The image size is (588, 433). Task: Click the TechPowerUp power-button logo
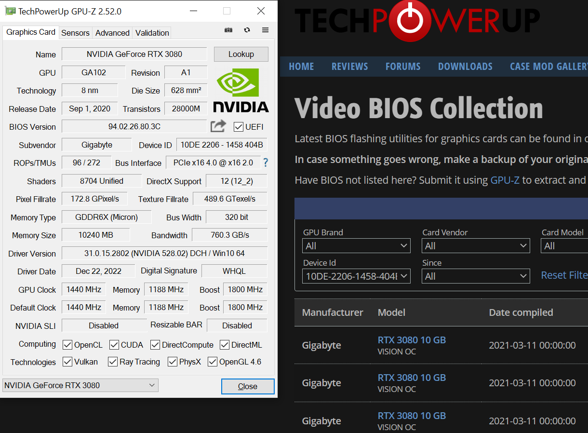[x=409, y=20]
